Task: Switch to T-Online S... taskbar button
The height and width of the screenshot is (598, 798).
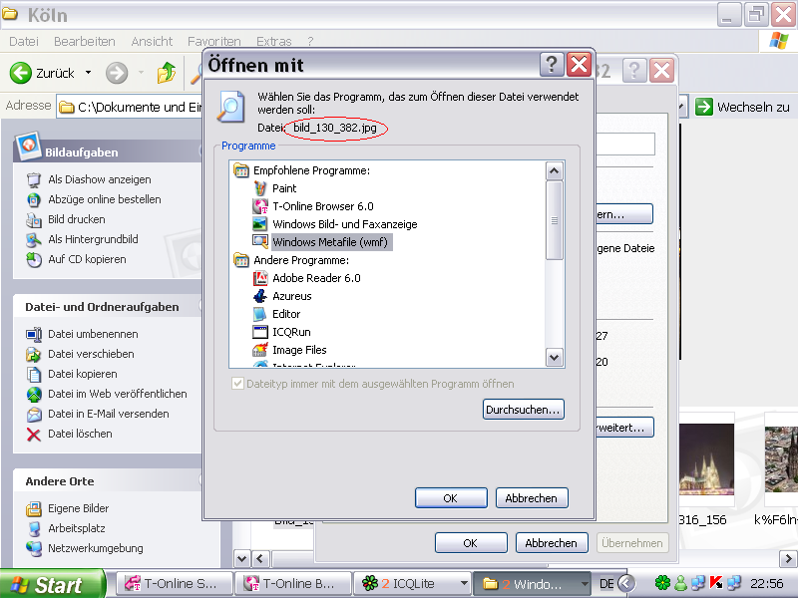Action: [174, 584]
